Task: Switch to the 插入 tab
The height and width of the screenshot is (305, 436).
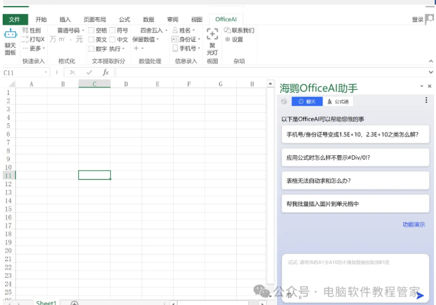Action: point(65,19)
